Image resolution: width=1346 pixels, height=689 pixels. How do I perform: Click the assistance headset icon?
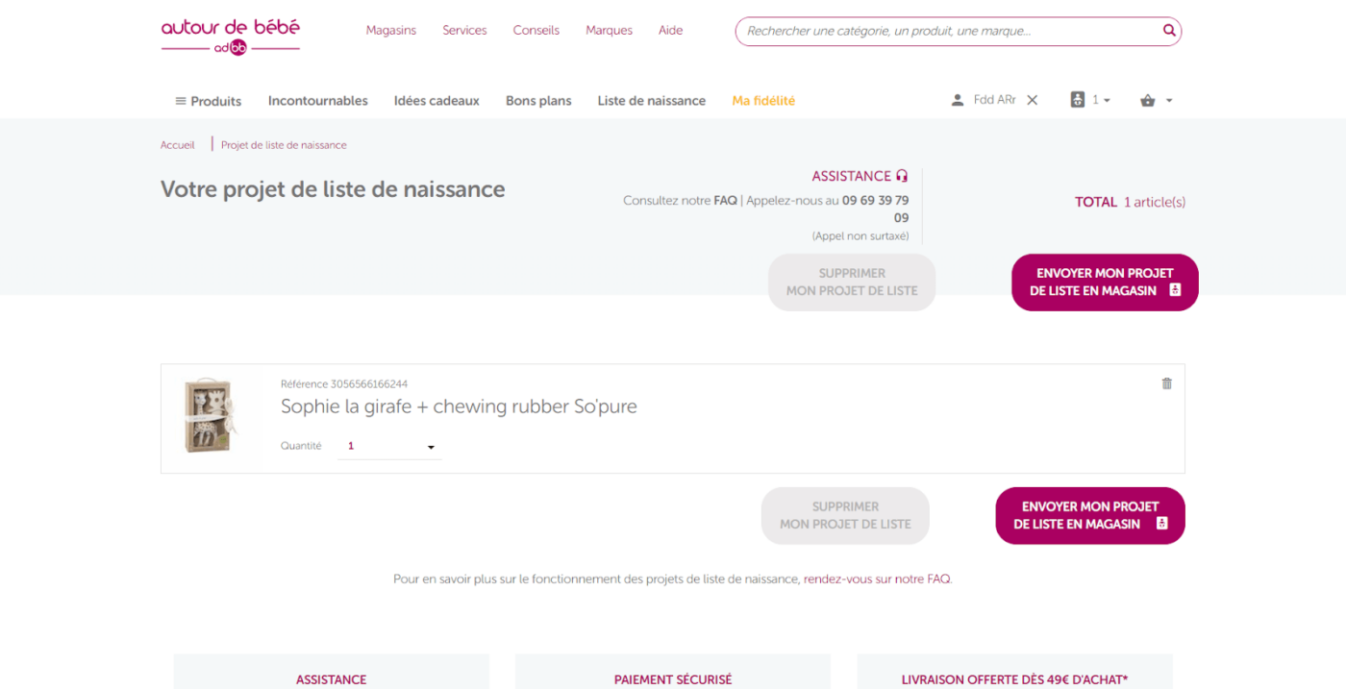[902, 176]
